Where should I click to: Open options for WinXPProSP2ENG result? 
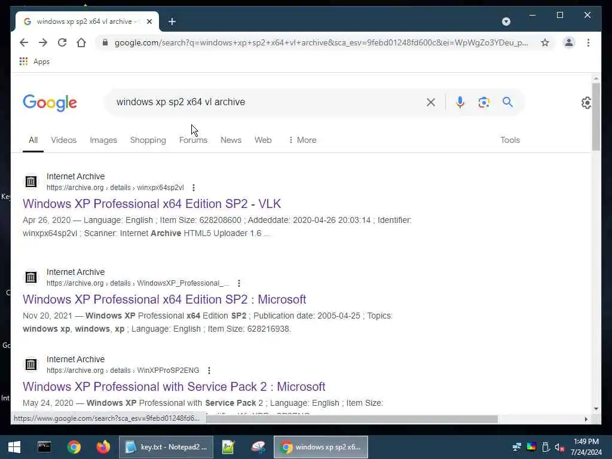[209, 371]
